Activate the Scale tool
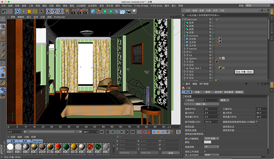Viewport: 274px width, 159px height. tap(29, 12)
